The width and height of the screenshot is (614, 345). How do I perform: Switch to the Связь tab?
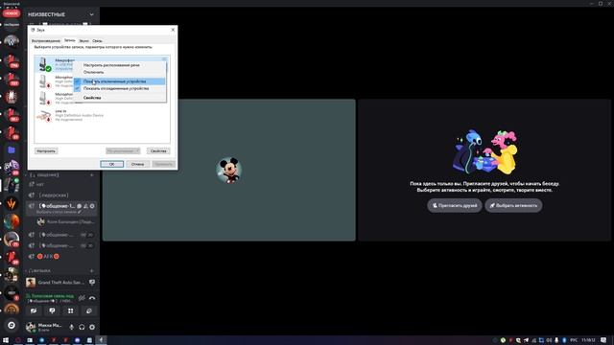pos(97,40)
